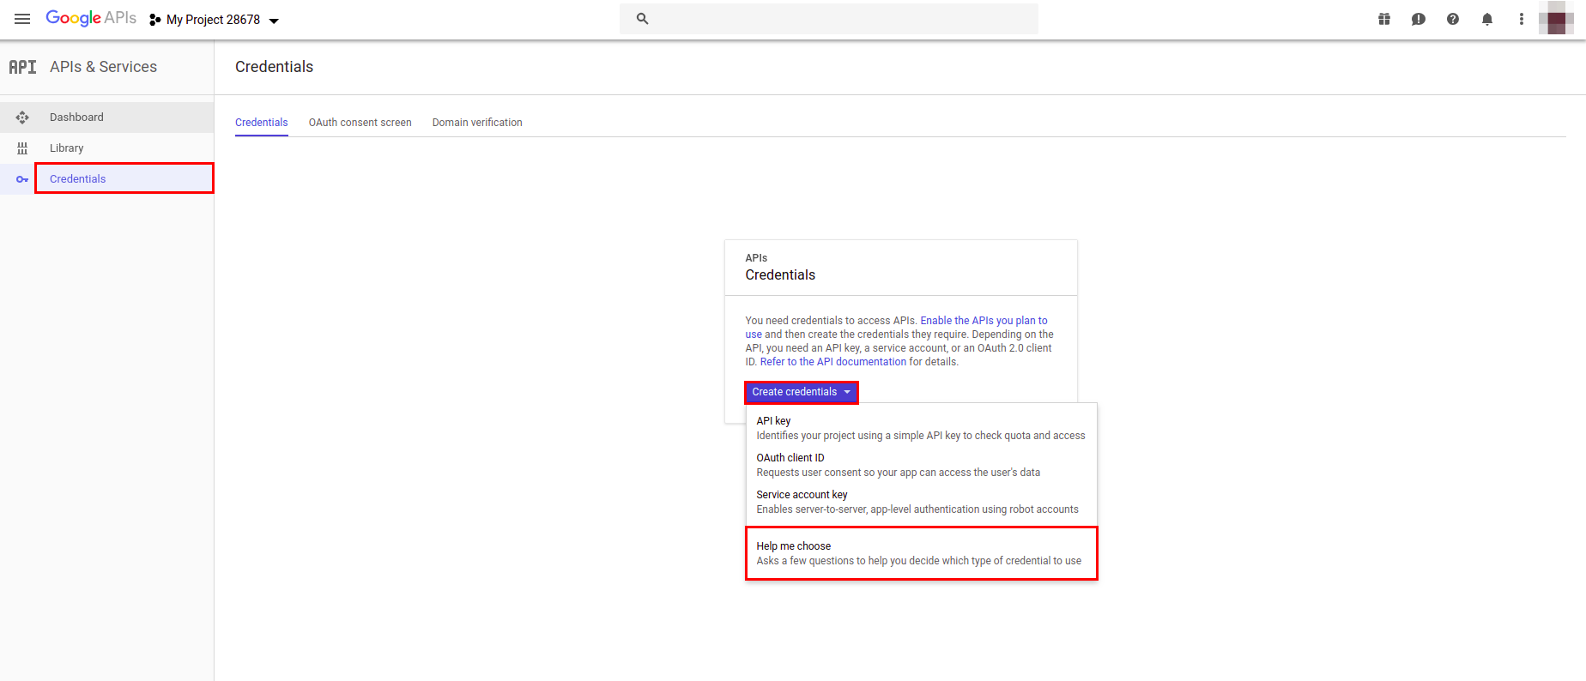Click the Credentials page heading
Screen dimensions: 1586x681
pos(275,67)
